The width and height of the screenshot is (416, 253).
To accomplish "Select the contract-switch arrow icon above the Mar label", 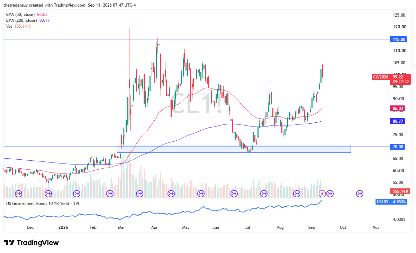I will pyautogui.click(x=110, y=194).
